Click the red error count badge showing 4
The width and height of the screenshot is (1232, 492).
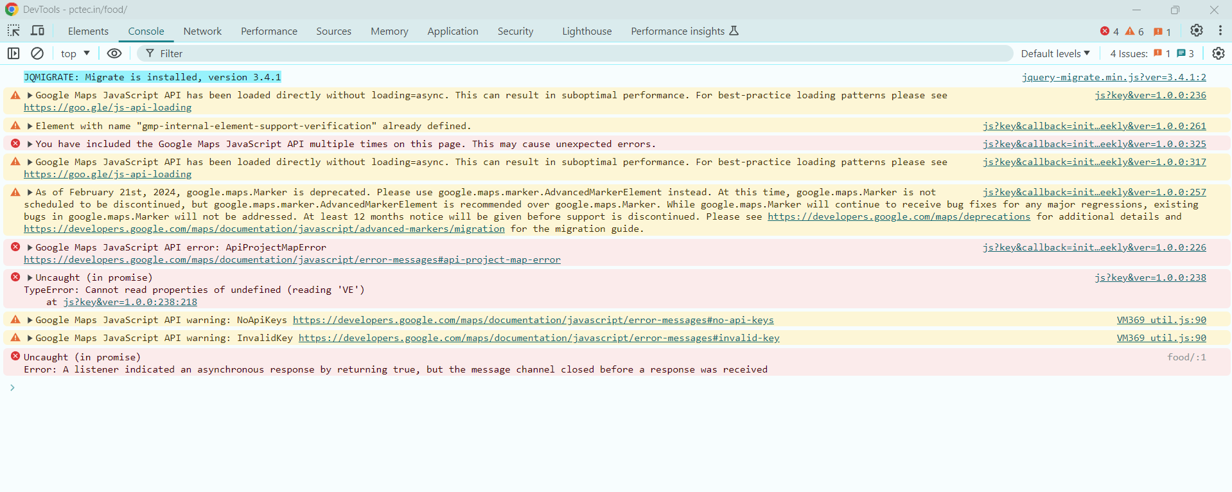tap(1109, 31)
